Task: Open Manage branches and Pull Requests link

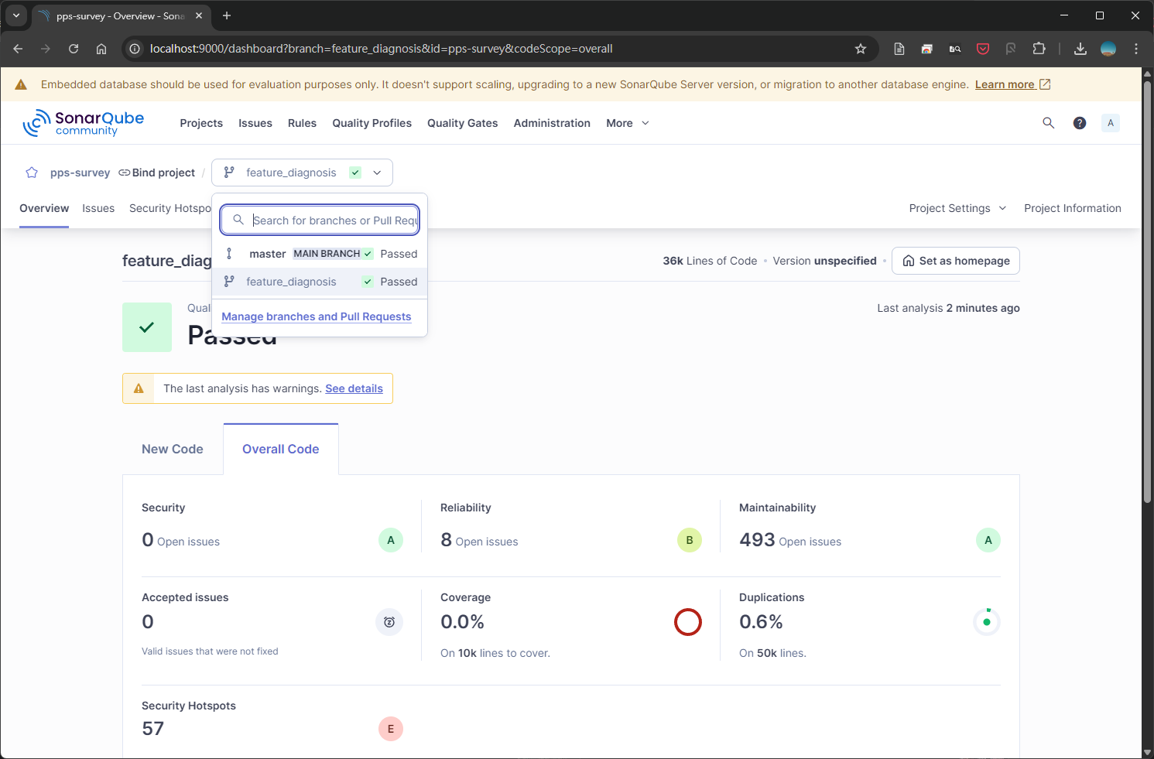Action: tap(316, 316)
